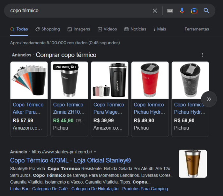Open the Copo Térmico Aiker thumbnail image
Screen dimensions: 223x196
pyautogui.click(x=29, y=80)
